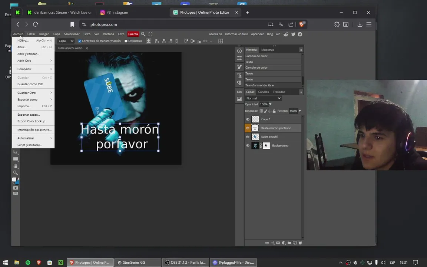Open the Capa dropdown in options bar
Screen dimensions: 427x267
(x=66, y=41)
